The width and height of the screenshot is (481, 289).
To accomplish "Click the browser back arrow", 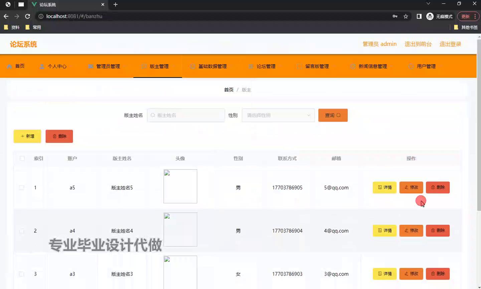I will [x=6, y=16].
